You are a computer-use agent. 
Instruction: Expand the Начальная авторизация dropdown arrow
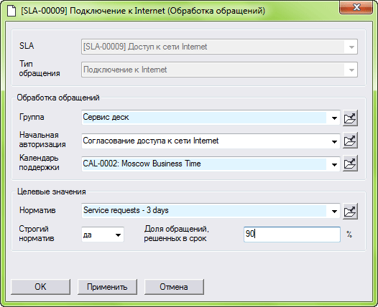[x=334, y=141]
